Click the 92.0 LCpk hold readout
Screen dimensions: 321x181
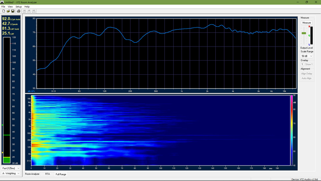click(11, 19)
